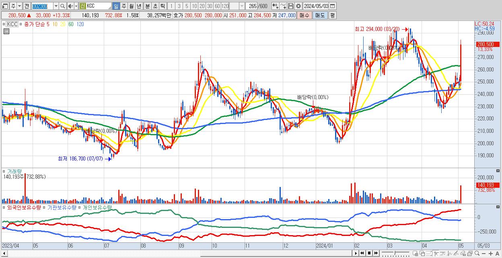502x258 pixels.
Task: Click the 외국인보유수량 legend label
Action: pyautogui.click(x=24, y=207)
